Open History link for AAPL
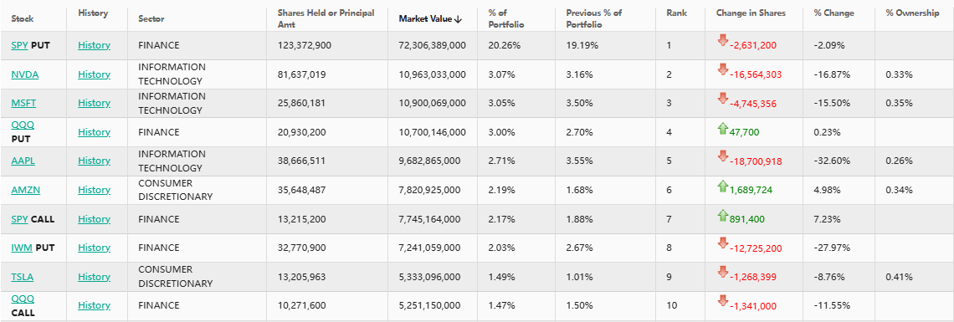Screen dimensions: 954x322 [94, 161]
